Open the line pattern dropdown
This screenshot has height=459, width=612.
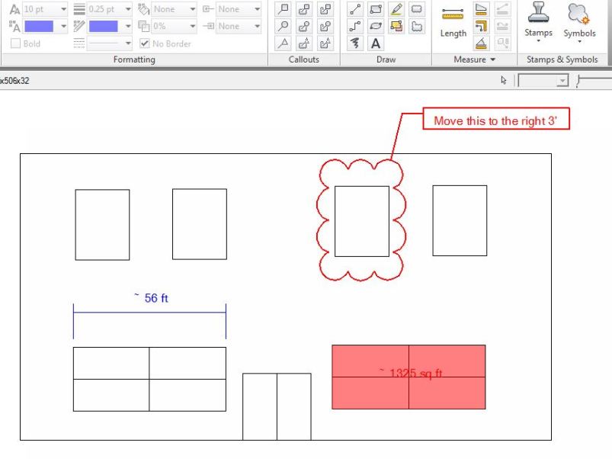(128, 43)
